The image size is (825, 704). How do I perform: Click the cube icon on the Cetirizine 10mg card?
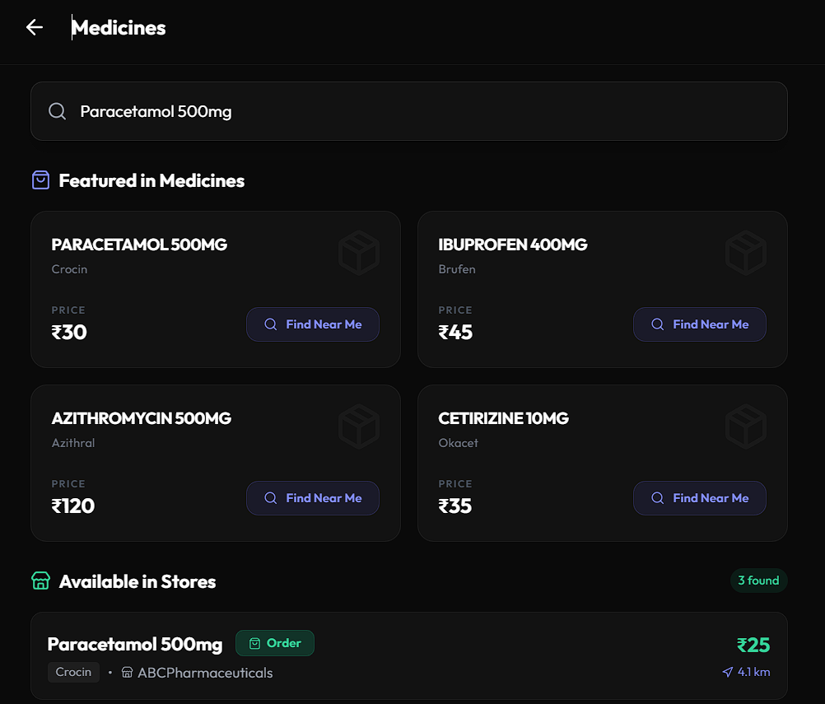click(746, 427)
